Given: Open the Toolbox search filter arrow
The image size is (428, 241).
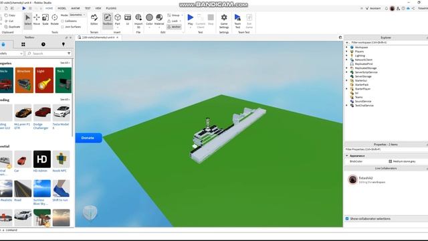Looking at the screenshot, I should (69, 54).
